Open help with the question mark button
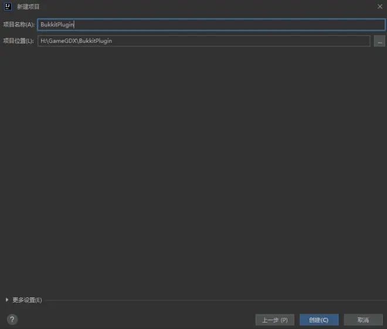The width and height of the screenshot is (387, 329). tap(12, 320)
